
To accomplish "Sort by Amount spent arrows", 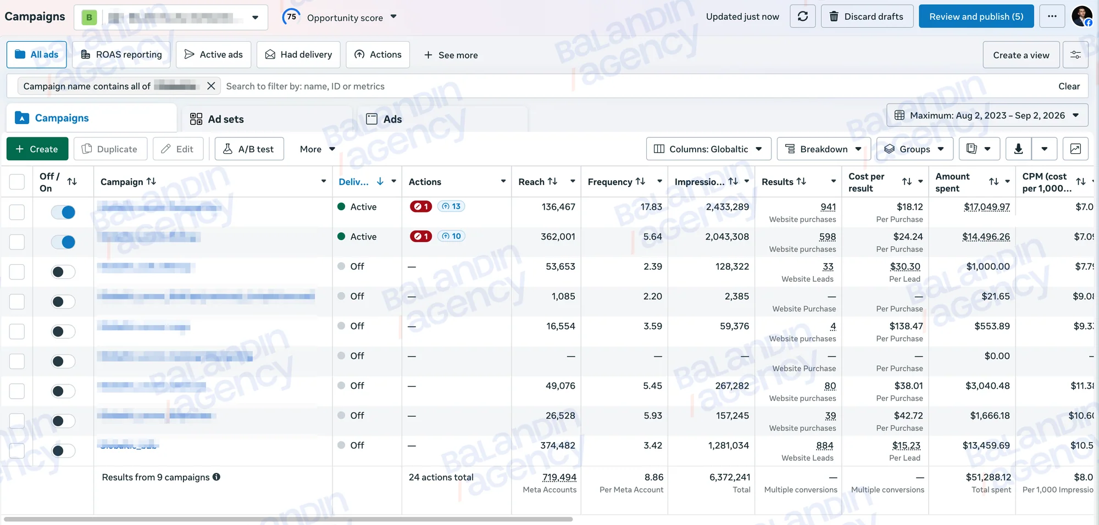I will click(993, 182).
